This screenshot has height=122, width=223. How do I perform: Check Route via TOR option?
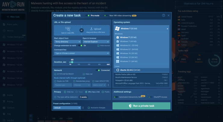coord(55,81)
